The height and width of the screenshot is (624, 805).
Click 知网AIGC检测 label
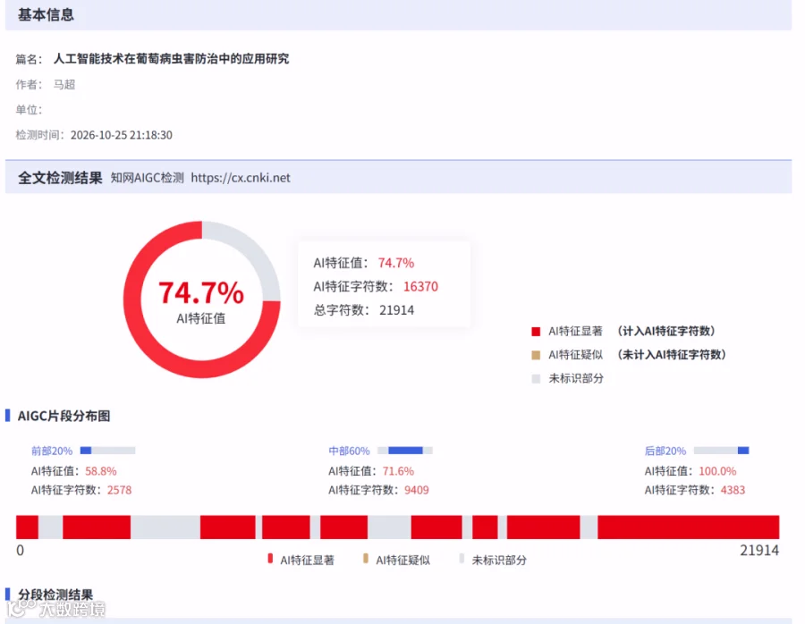148,178
